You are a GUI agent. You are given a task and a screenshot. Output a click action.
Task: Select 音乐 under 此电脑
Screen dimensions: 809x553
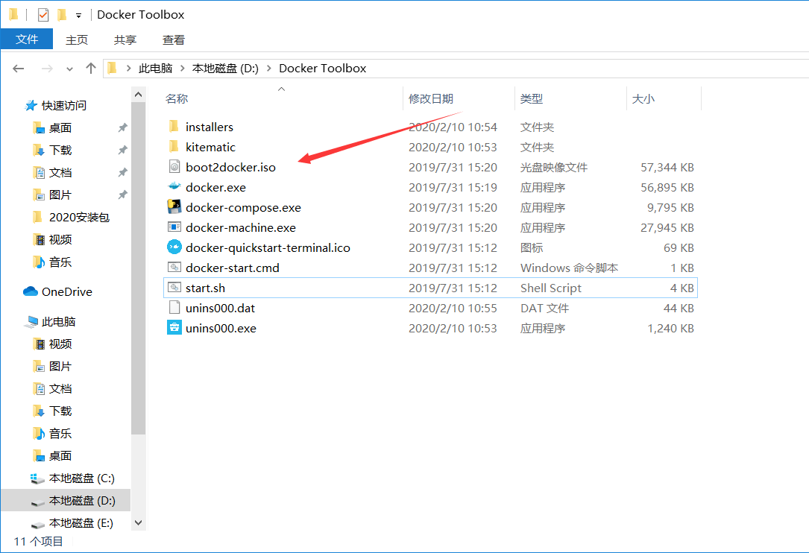(x=60, y=434)
